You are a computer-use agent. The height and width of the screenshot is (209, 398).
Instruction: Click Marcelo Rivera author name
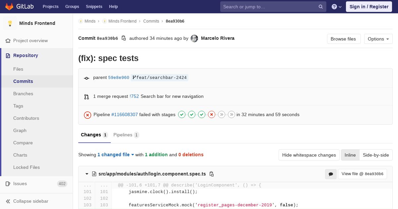218,38
